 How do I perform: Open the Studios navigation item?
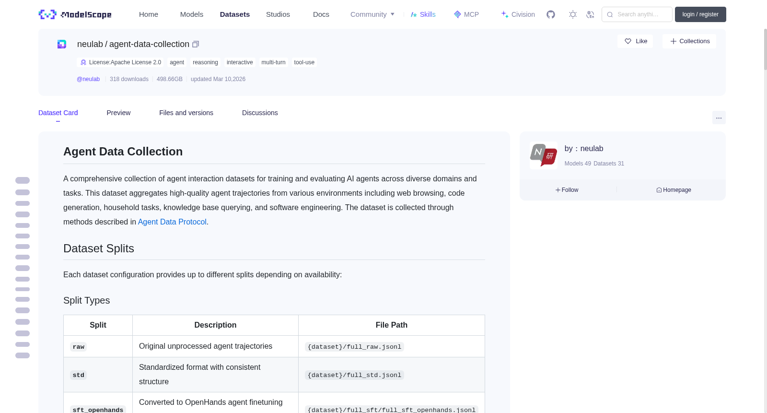click(278, 14)
